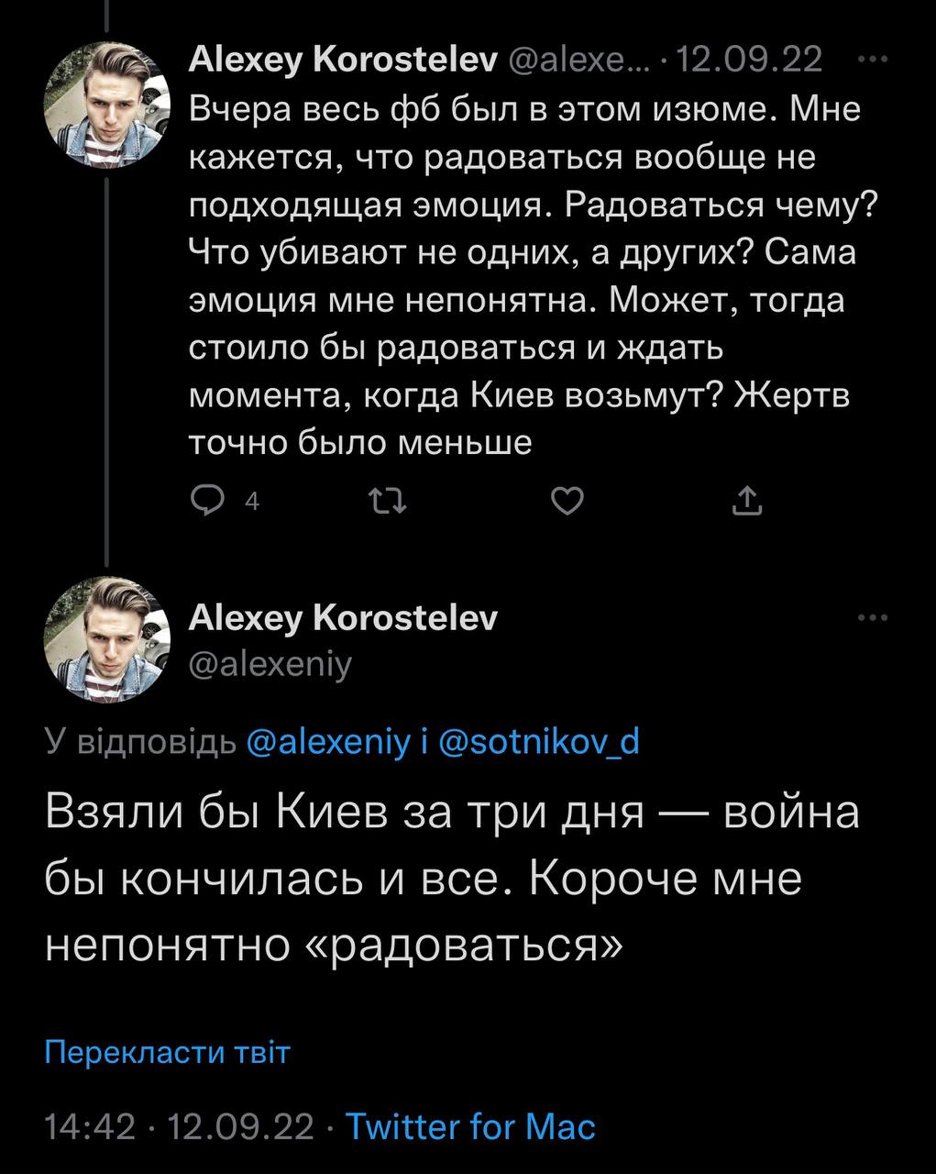Open Alexey Korostelev name on top tweet
The height and width of the screenshot is (1174, 936).
(343, 60)
